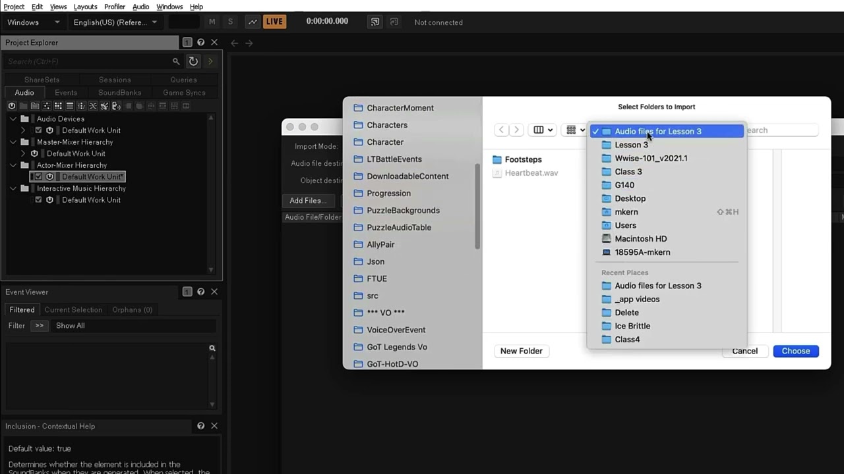Open the Windows platform dropdown
The width and height of the screenshot is (844, 474).
[33, 22]
